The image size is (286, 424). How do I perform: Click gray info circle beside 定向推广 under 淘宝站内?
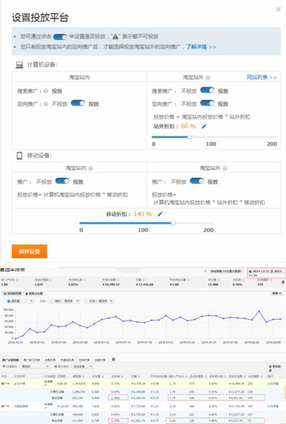tap(46, 104)
